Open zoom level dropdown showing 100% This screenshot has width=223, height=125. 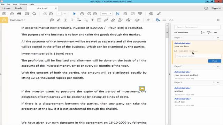(x=106, y=14)
